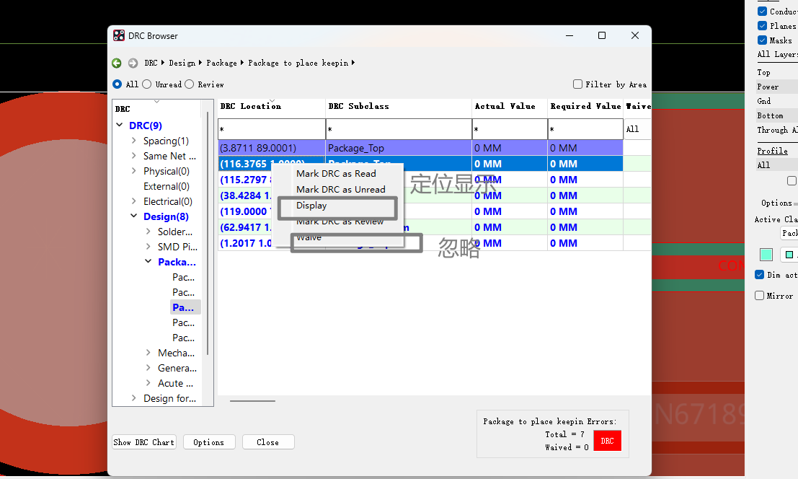
Task: Click the Required Value filter field
Action: [x=586, y=129]
